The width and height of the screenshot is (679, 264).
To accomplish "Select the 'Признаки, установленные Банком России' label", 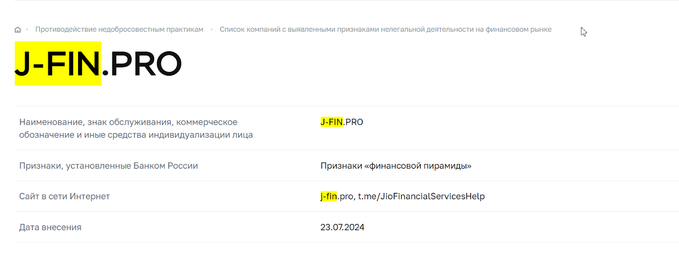I will [109, 166].
